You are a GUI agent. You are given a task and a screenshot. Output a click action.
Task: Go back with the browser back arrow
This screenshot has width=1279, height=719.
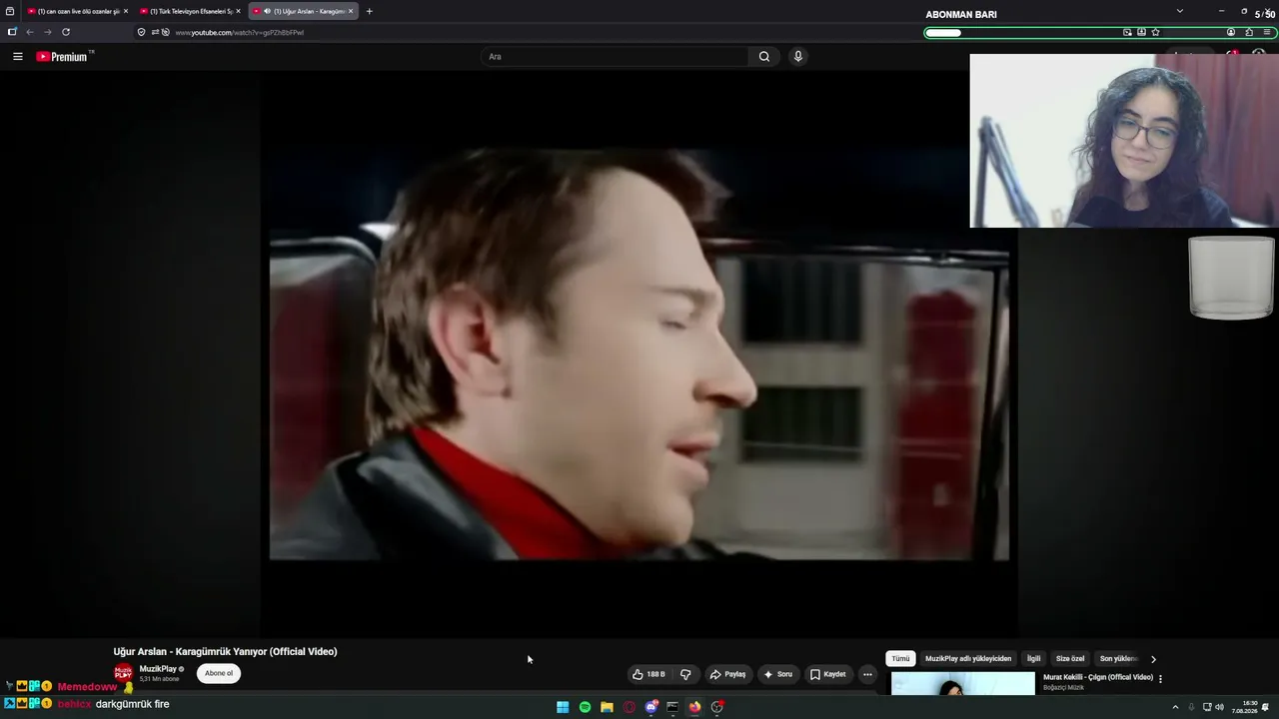pyautogui.click(x=29, y=32)
